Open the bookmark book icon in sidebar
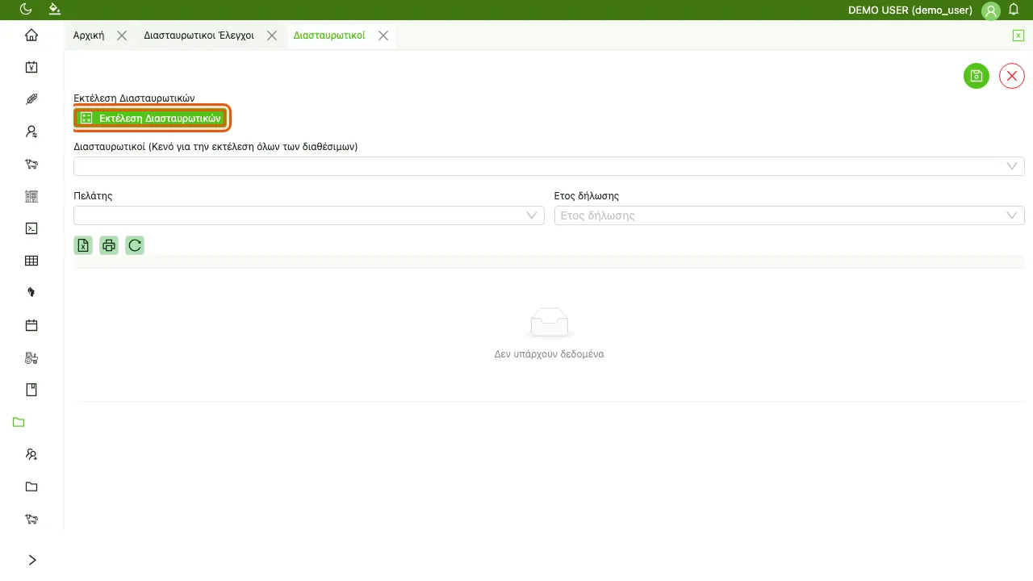1033x581 pixels. pos(31,390)
